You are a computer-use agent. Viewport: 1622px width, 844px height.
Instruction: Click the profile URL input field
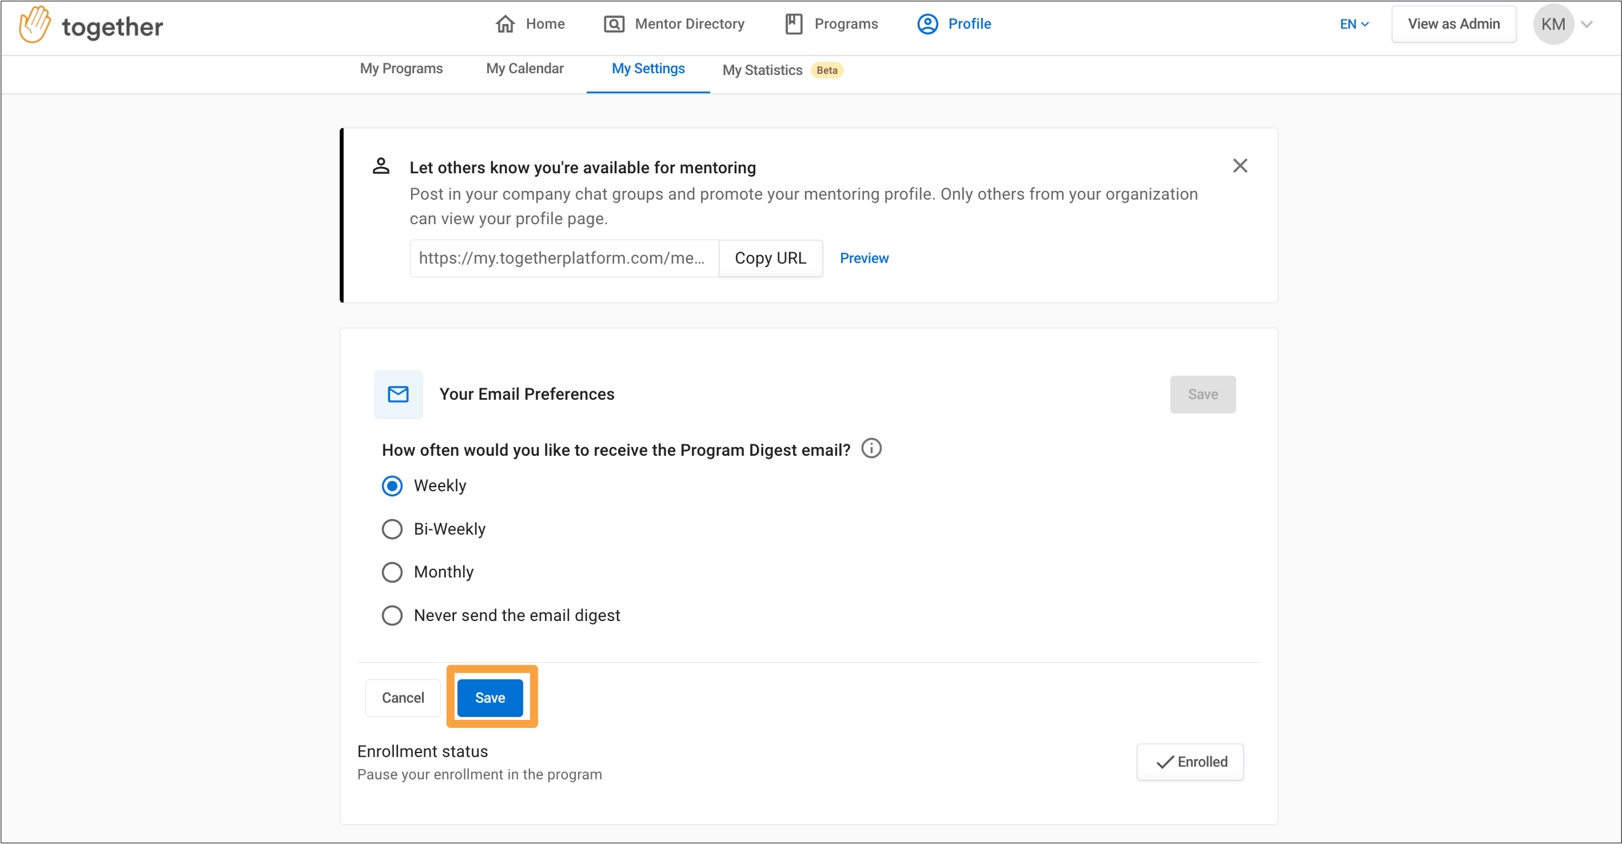click(562, 257)
